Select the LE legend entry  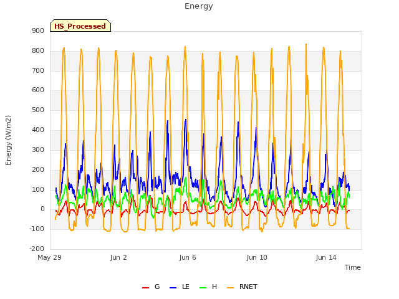coord(180,287)
